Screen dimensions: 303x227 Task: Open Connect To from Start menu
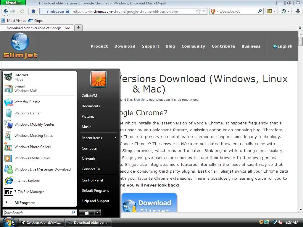point(99,169)
